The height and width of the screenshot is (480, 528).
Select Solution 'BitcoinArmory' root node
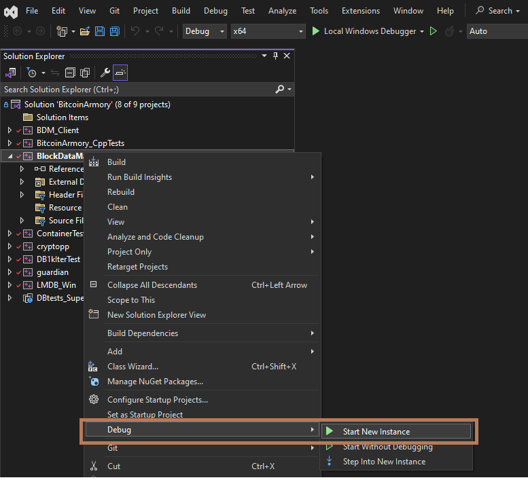pyautogui.click(x=97, y=105)
